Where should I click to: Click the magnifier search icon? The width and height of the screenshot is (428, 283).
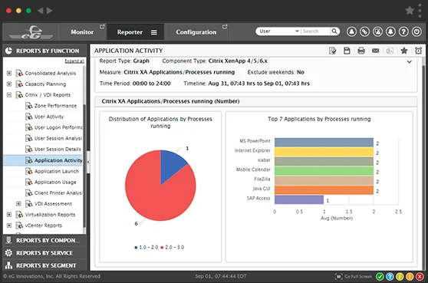[334, 31]
